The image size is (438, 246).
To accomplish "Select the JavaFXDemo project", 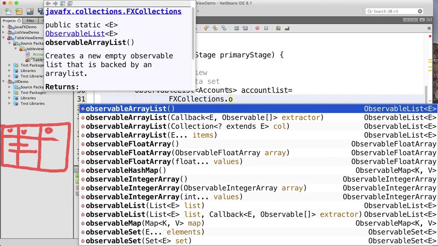I will [25, 27].
